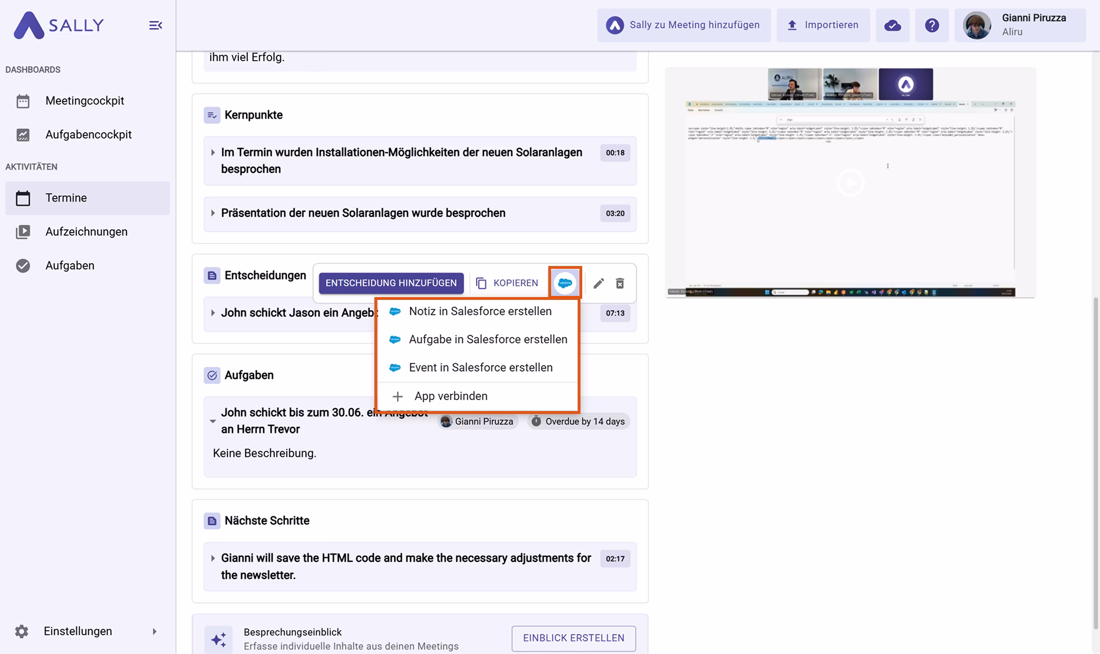Click Entscheidung hinzufügen button
The image size is (1100, 654).
point(391,283)
